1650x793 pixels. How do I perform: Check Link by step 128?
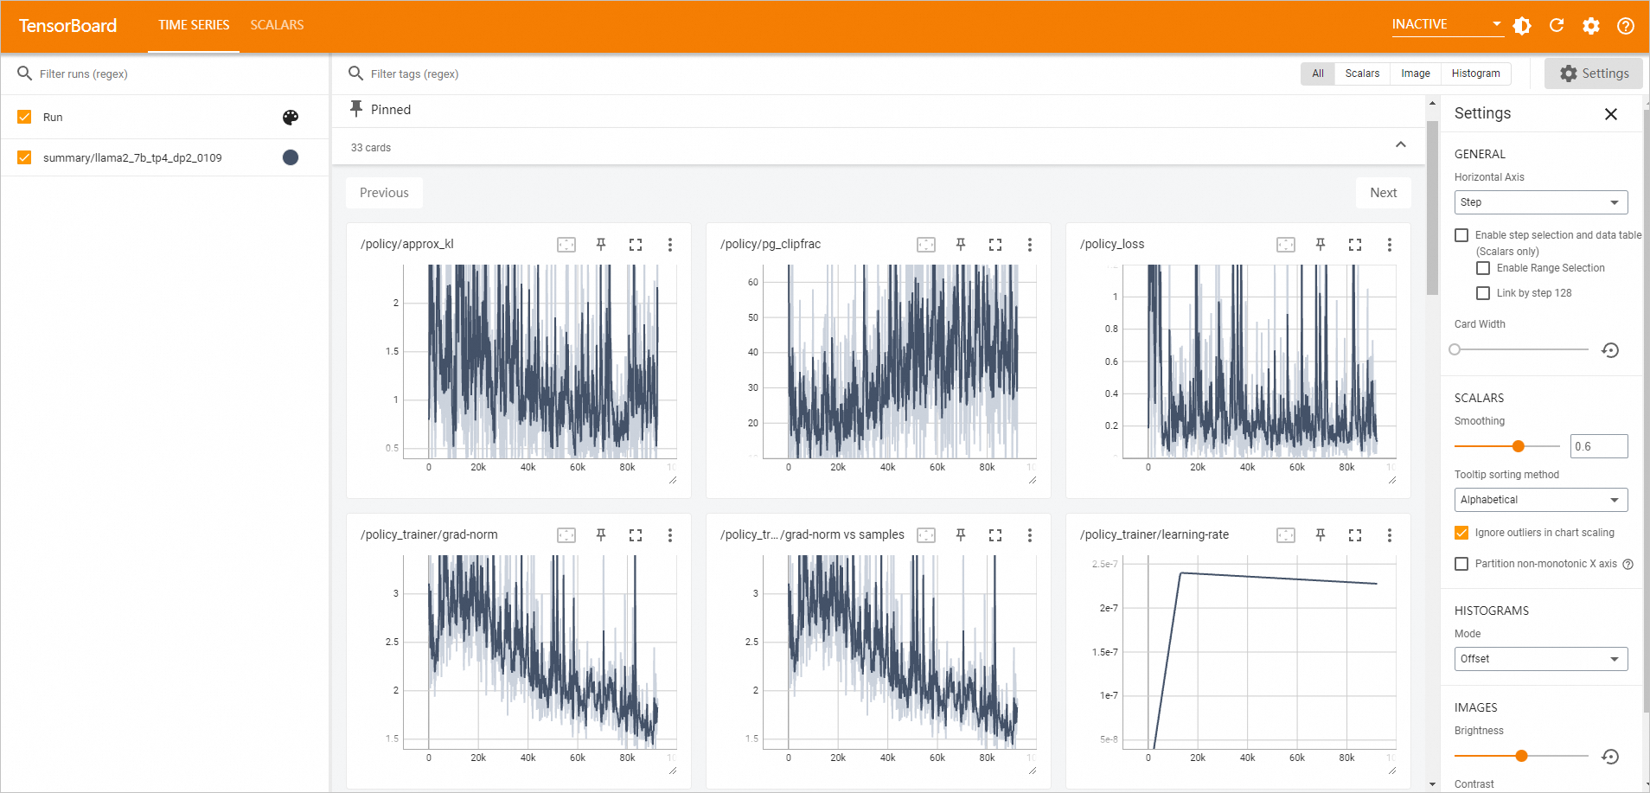(x=1483, y=293)
